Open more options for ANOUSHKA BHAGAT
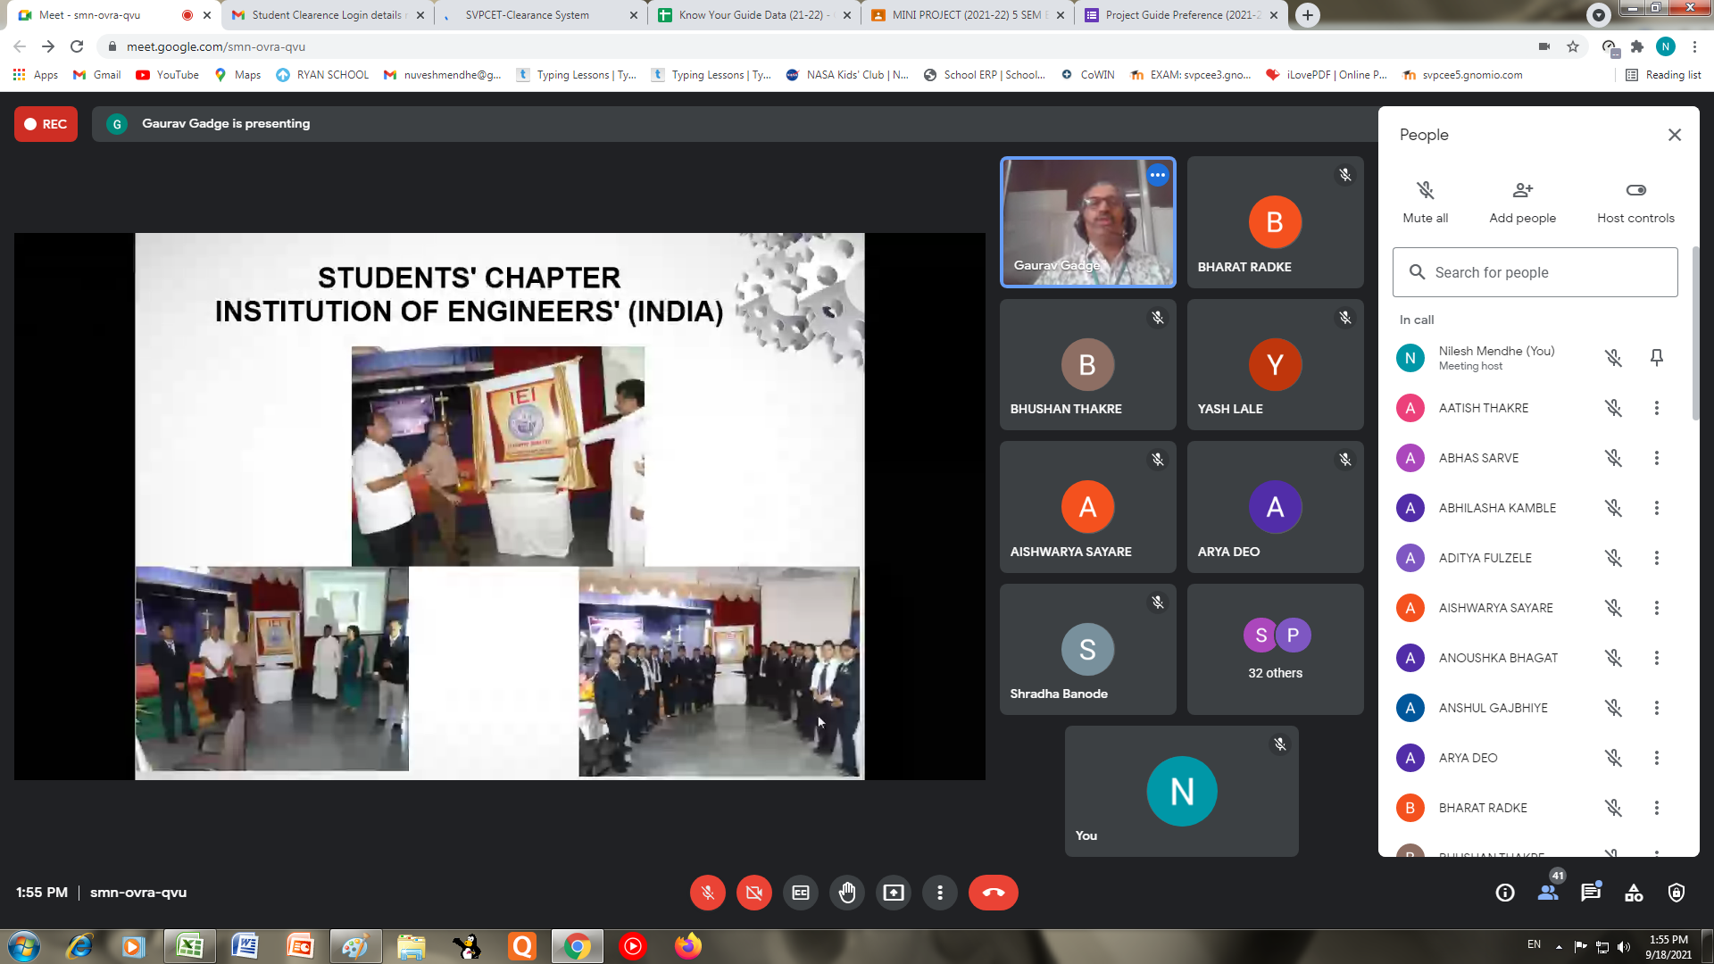Image resolution: width=1714 pixels, height=964 pixels. [1657, 658]
